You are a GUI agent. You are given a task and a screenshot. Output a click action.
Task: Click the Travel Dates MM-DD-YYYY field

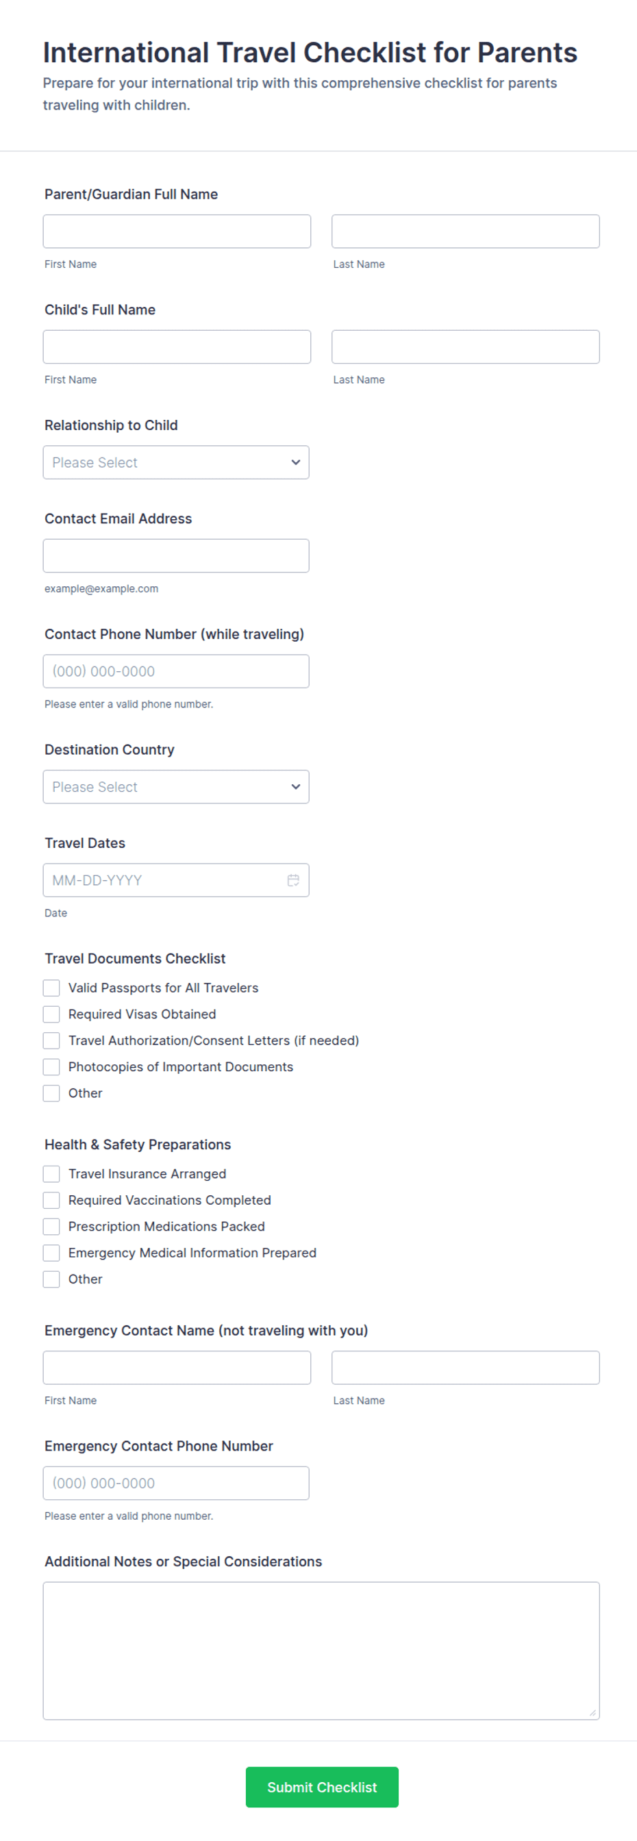coord(176,880)
